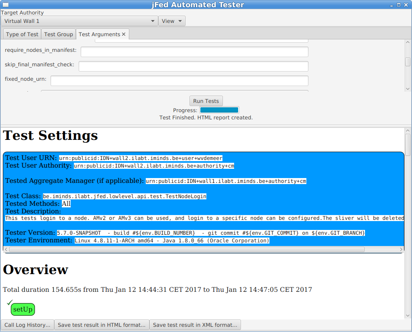The height and width of the screenshot is (332, 412).
Task: Focus the fixed_node_urn text field
Action: (x=179, y=81)
